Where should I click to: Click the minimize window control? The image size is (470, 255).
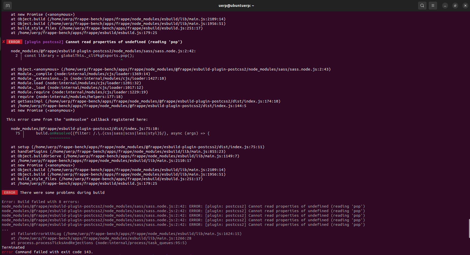coord(445,5)
